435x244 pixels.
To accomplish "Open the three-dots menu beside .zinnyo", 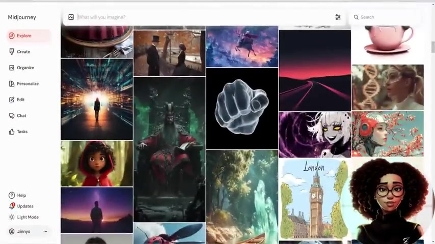I will [45, 231].
